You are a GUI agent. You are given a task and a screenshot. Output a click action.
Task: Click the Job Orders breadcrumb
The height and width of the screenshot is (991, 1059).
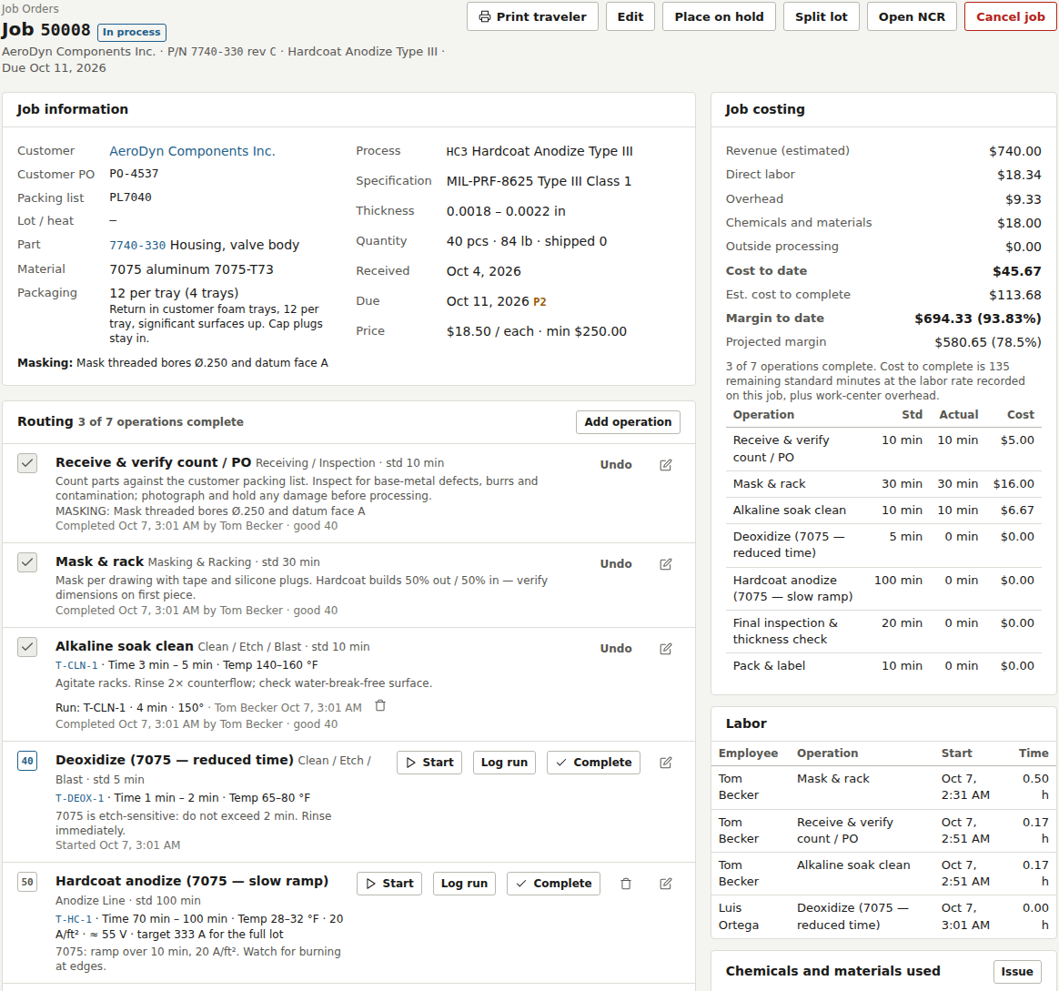[x=30, y=9]
